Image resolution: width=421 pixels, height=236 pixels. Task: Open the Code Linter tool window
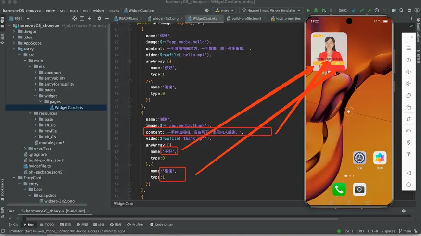coord(161,224)
